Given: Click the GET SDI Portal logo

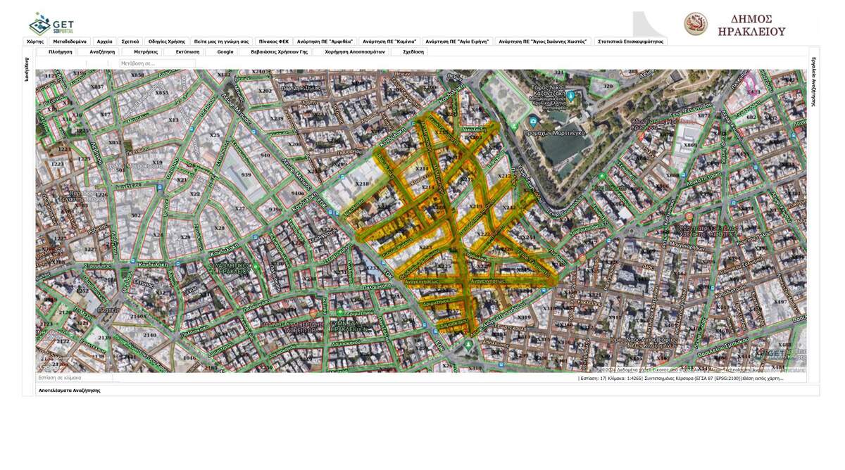Looking at the screenshot, I should pyautogui.click(x=51, y=23).
